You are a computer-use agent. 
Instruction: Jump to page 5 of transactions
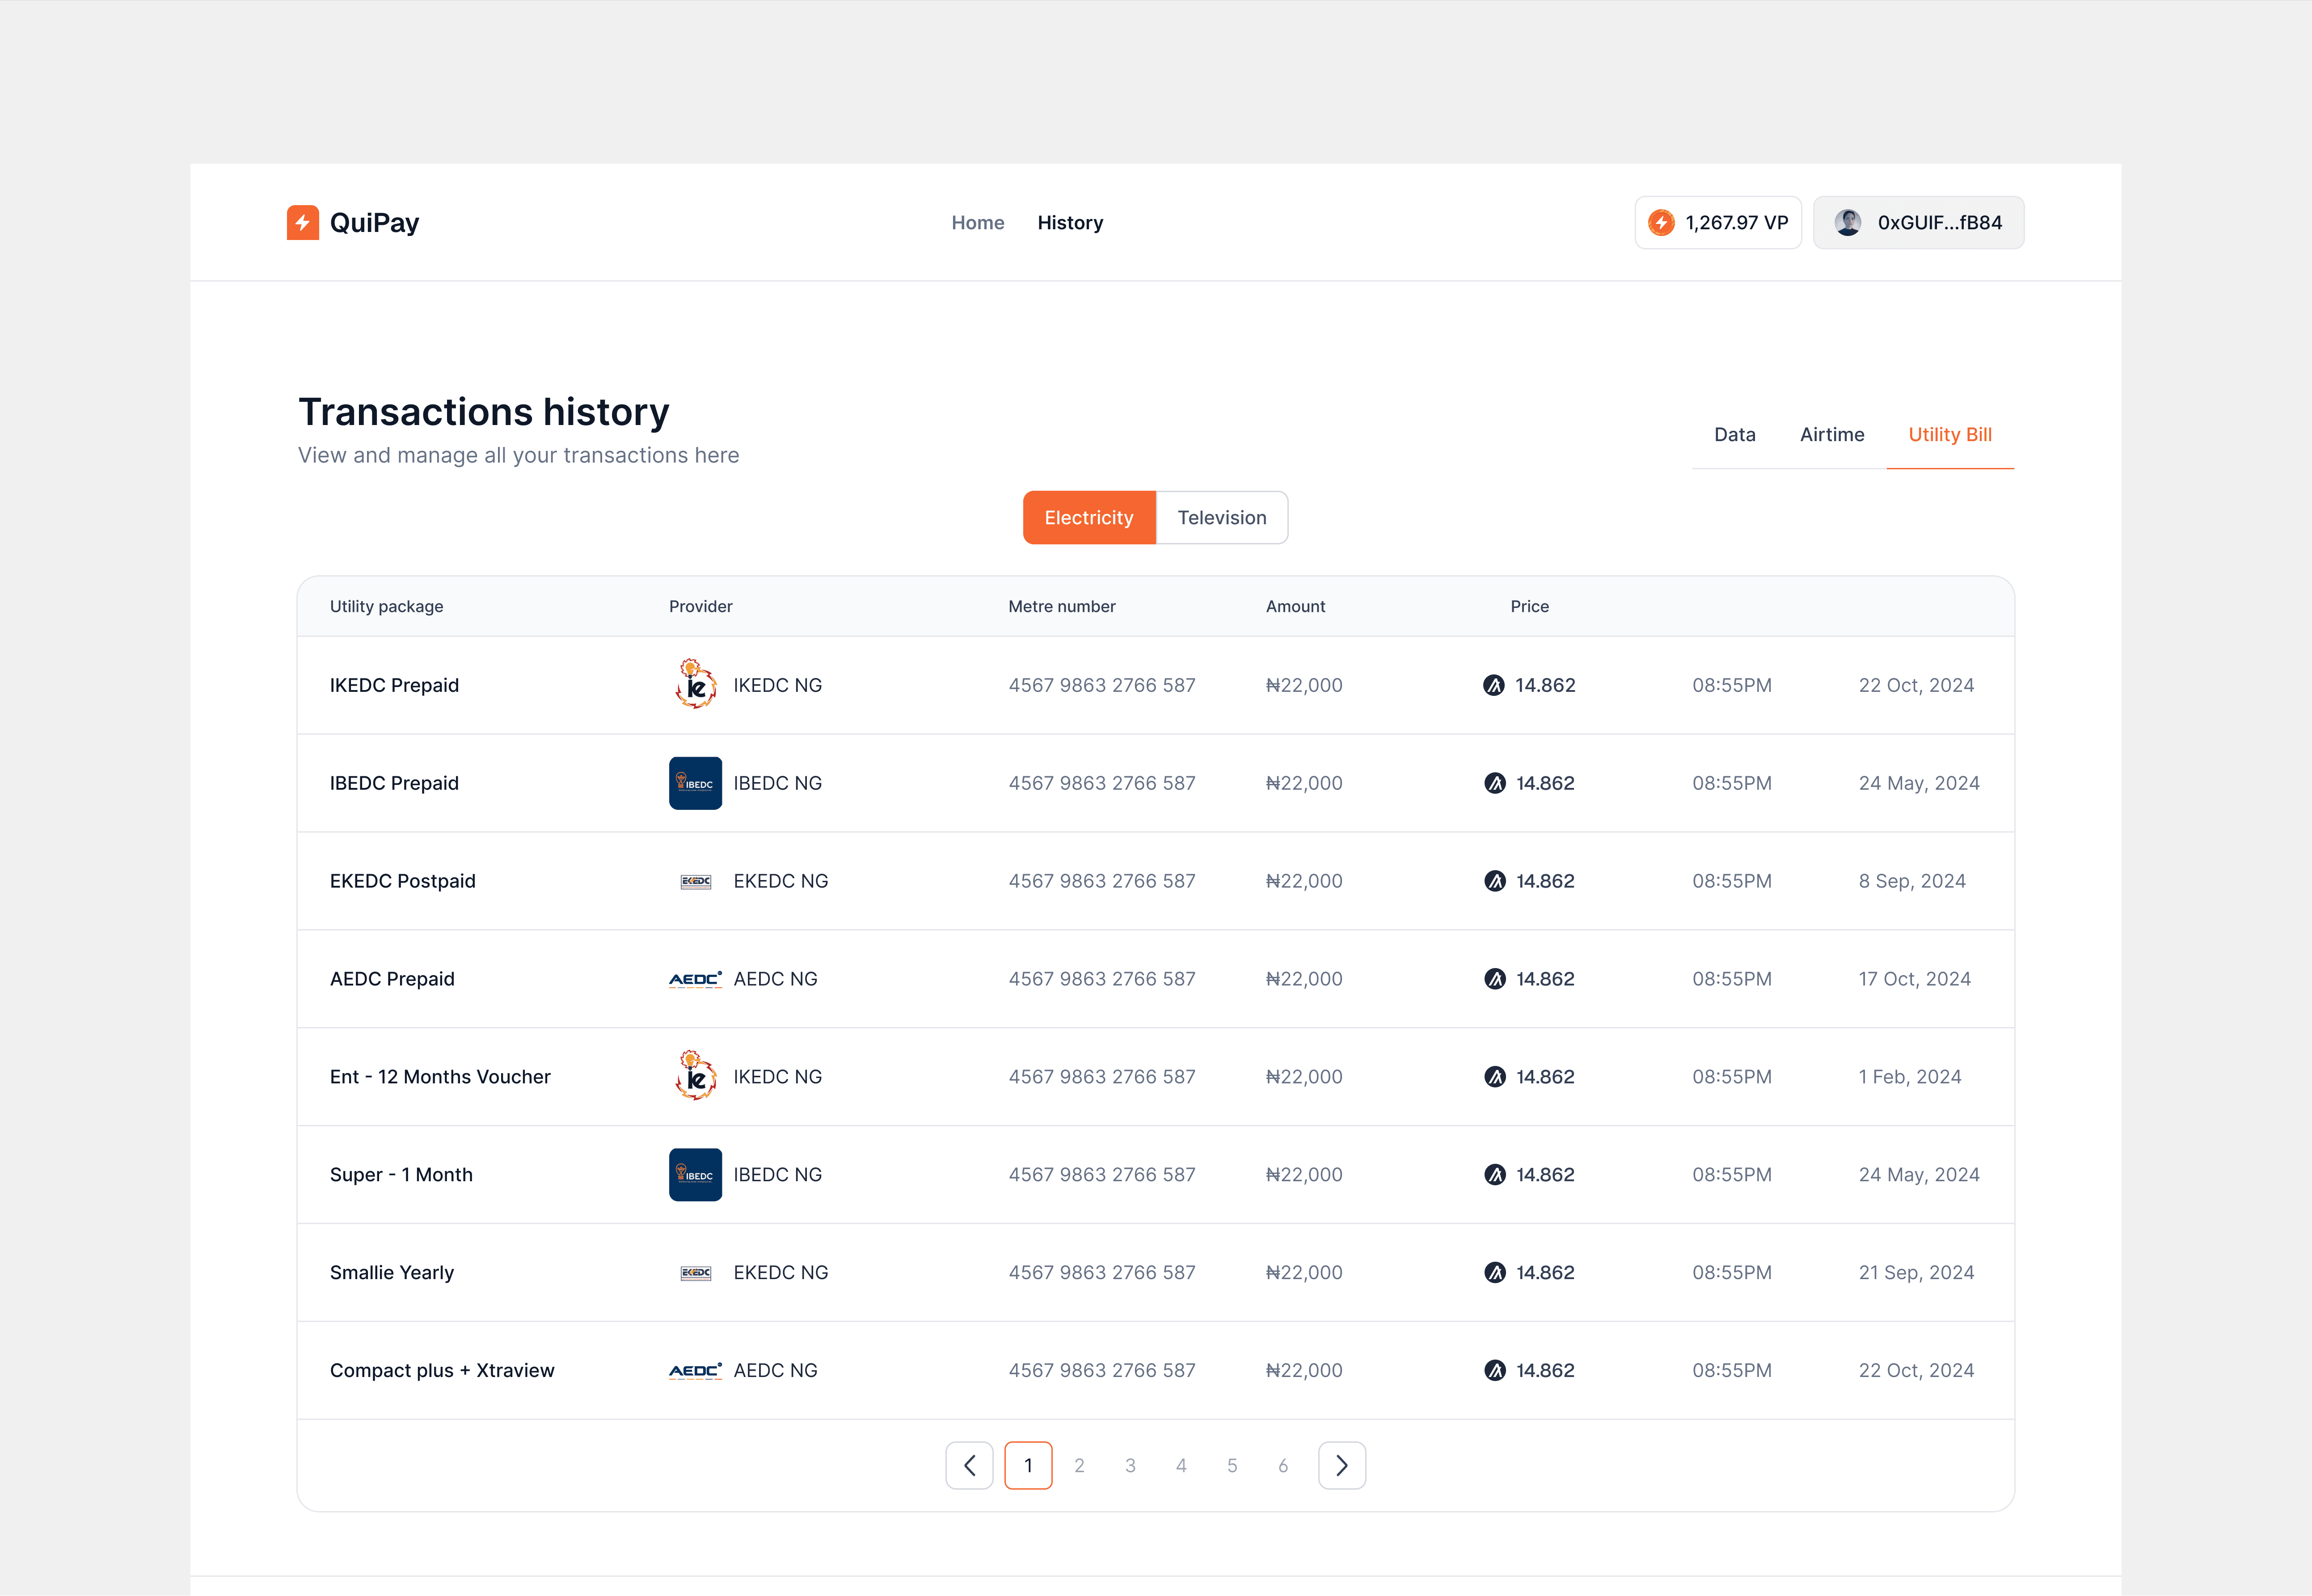[x=1231, y=1465]
